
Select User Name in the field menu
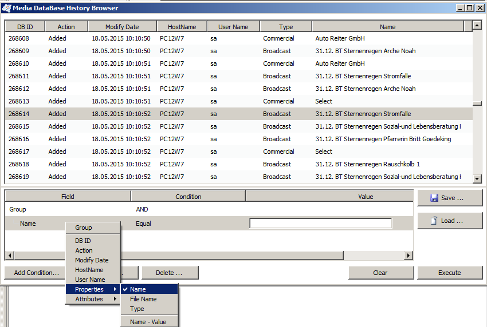[93, 280]
